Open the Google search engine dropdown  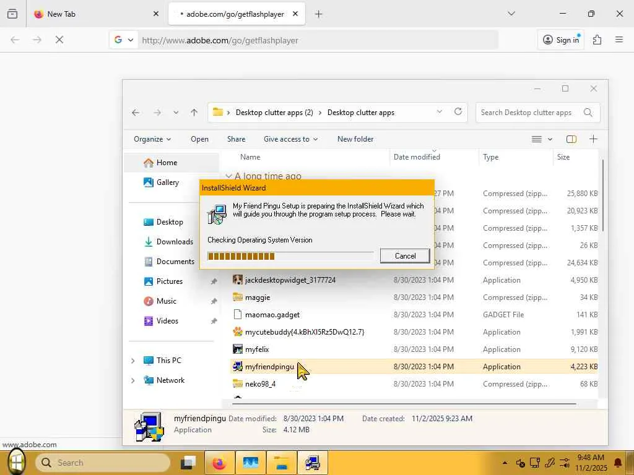pyautogui.click(x=124, y=40)
